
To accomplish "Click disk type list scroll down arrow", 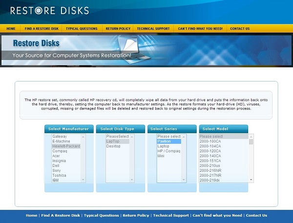I will pos(132,180).
